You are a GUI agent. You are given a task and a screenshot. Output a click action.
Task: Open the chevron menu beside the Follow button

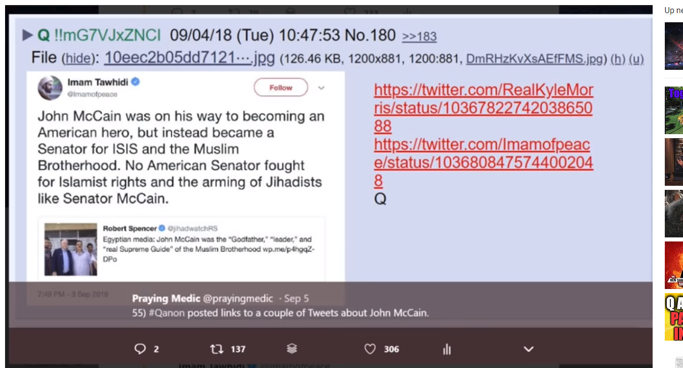click(x=321, y=88)
